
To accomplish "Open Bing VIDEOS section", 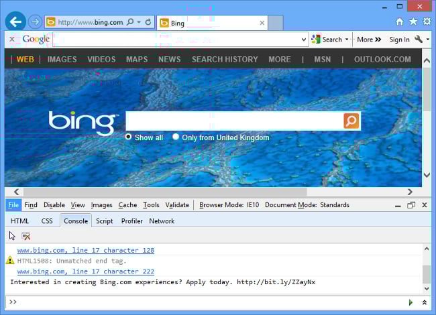I will click(x=101, y=59).
